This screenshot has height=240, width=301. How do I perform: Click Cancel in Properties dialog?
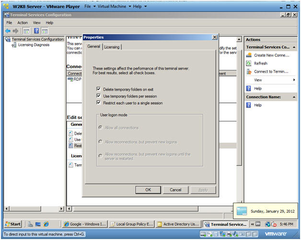175,190
